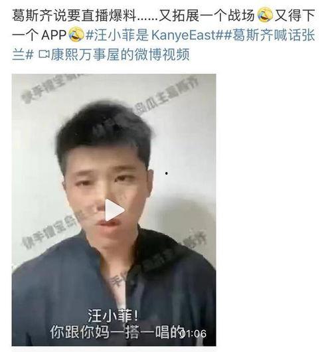Click the laughing-crying emoji after APP

point(76,35)
